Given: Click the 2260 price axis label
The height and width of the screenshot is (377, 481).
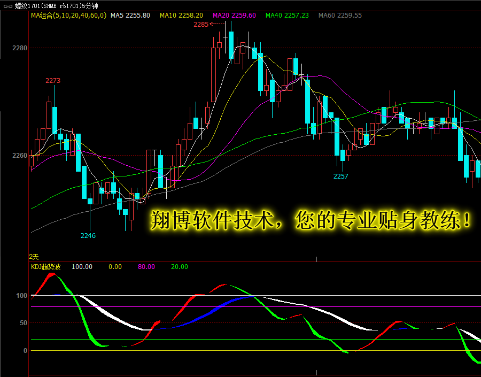Looking at the screenshot, I should [20, 156].
